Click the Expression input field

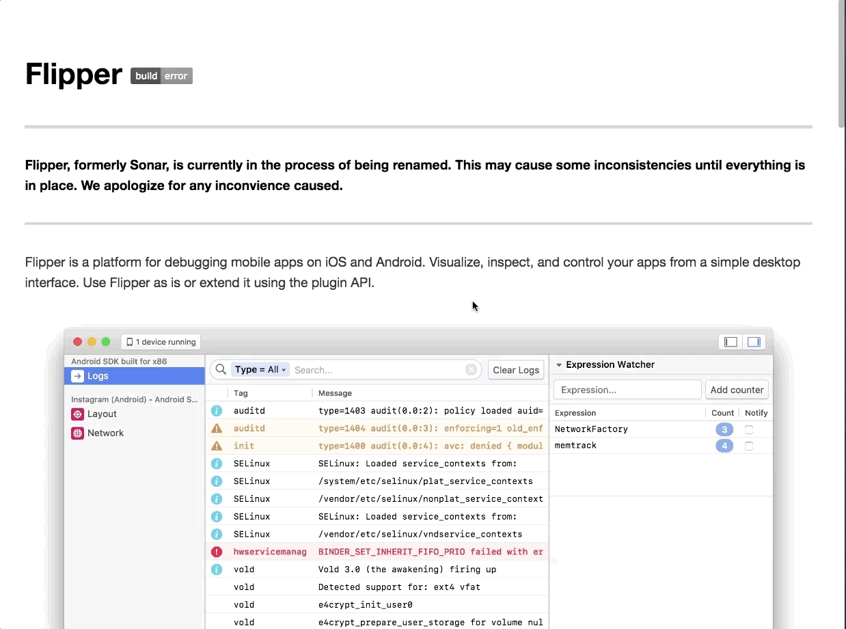pos(627,390)
